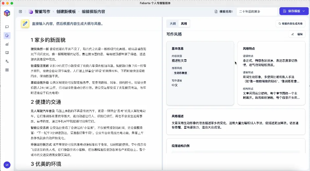Open the chart analytics icon in sidebar
Viewport: 310px width, 171px height.
[7, 44]
